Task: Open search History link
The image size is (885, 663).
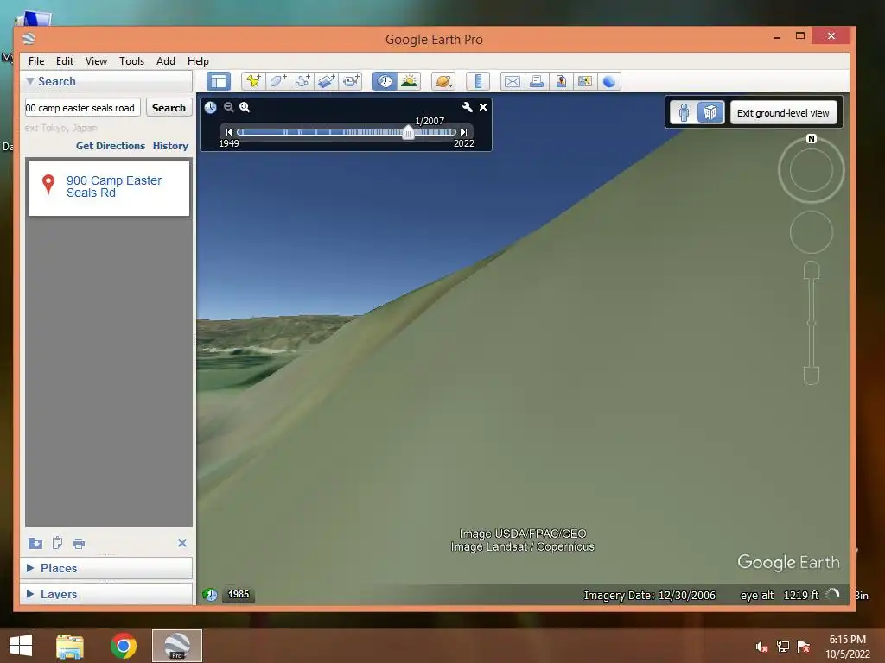Action: [x=170, y=146]
